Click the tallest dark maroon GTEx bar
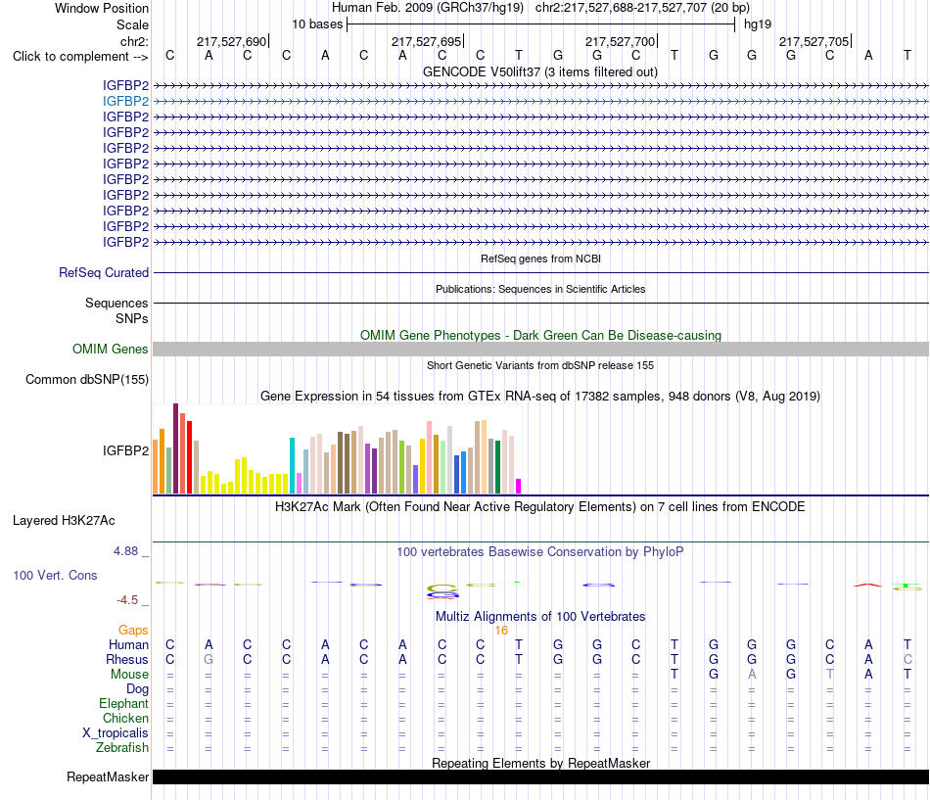The height and width of the screenshot is (800, 930). (175, 448)
